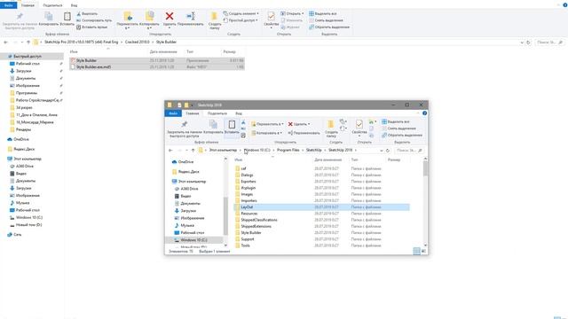The image size is (568, 319).
Task: Click refresh icon in back window address bar
Action: pos(529,43)
